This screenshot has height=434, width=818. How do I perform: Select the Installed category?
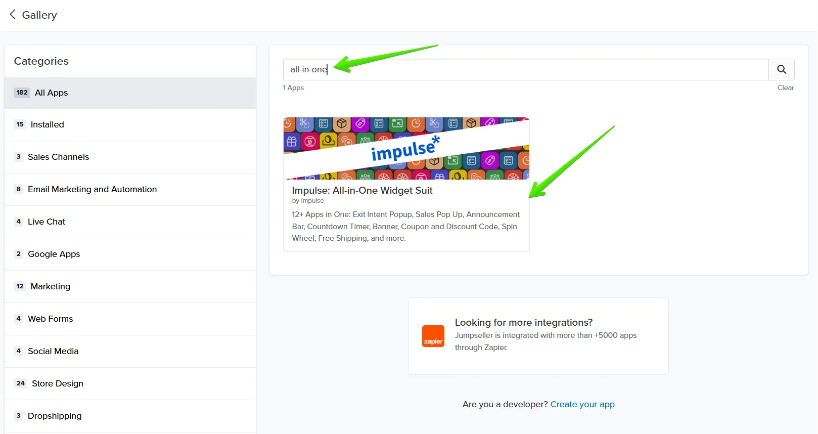(130, 124)
